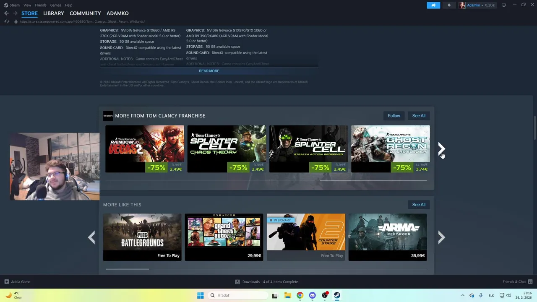Click the Add a Game plus icon
The height and width of the screenshot is (302, 537).
point(6,282)
